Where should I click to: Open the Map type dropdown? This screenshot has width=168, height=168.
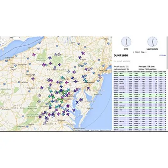pyautogui.click(x=15, y=38)
